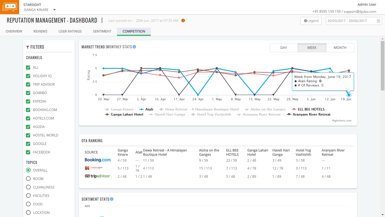The image size is (385, 217).
Task: Hide the Ganga Lahari Hotel legend series
Action: click(124, 114)
